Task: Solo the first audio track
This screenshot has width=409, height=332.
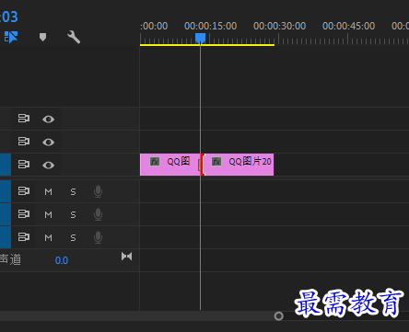Action: 73,192
